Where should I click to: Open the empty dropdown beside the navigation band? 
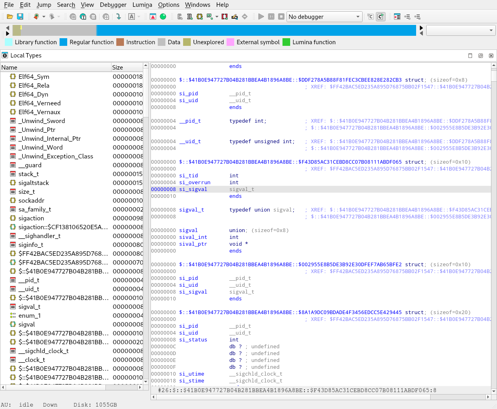[x=461, y=30]
